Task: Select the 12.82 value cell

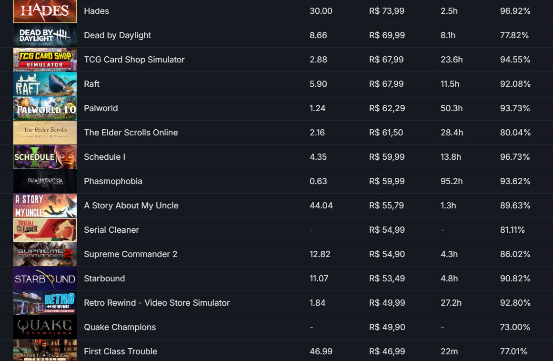Action: 320,254
